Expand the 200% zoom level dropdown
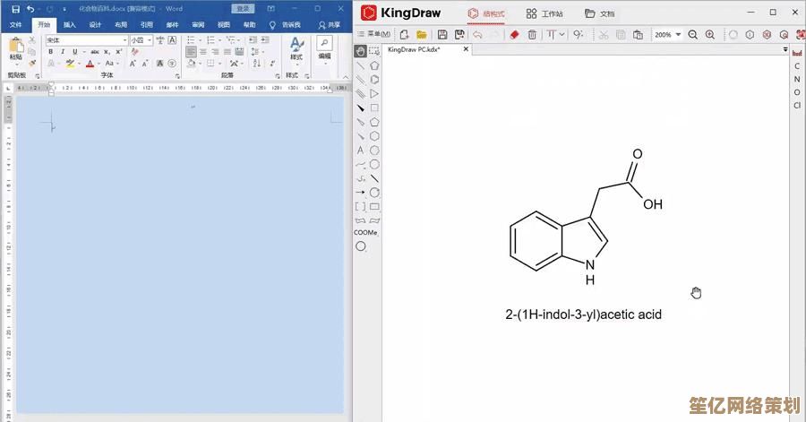 click(x=678, y=34)
